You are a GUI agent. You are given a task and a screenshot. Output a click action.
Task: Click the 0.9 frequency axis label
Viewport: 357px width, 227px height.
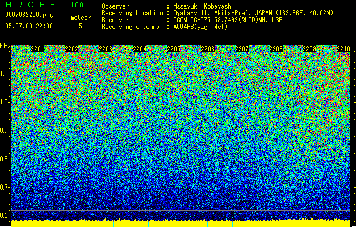pyautogui.click(x=5, y=131)
